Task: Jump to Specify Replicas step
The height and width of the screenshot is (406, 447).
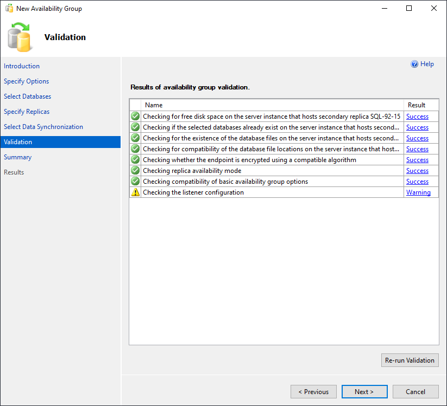Action: pos(27,112)
